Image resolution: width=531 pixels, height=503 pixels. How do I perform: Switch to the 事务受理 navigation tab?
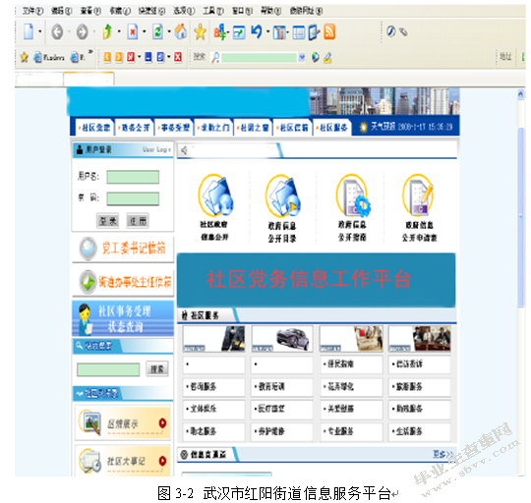point(174,128)
